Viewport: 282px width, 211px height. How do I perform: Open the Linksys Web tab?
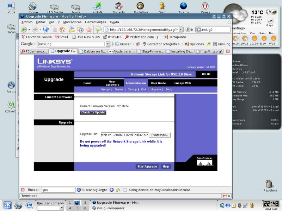182,83
